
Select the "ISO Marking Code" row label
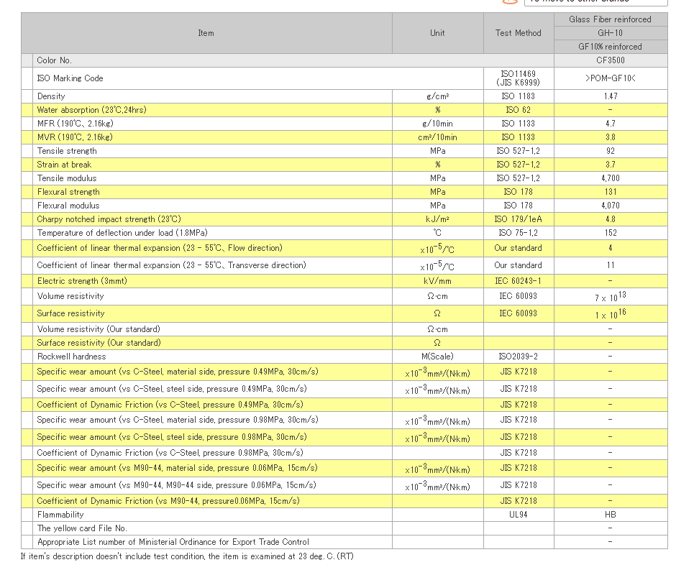point(70,78)
